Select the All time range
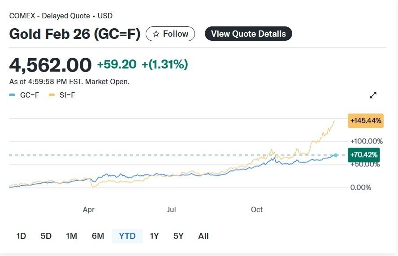This screenshot has width=398, height=256. [x=203, y=236]
